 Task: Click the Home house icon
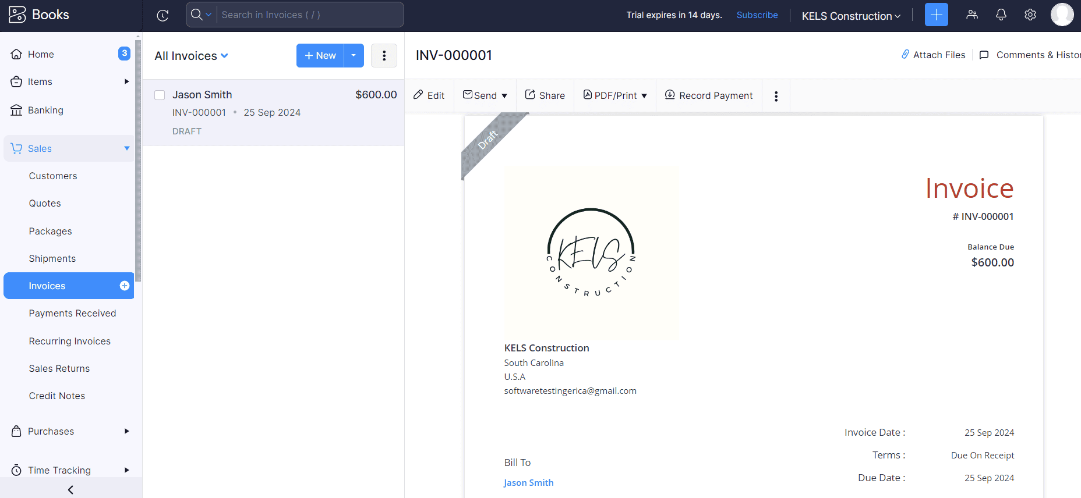pyautogui.click(x=16, y=54)
